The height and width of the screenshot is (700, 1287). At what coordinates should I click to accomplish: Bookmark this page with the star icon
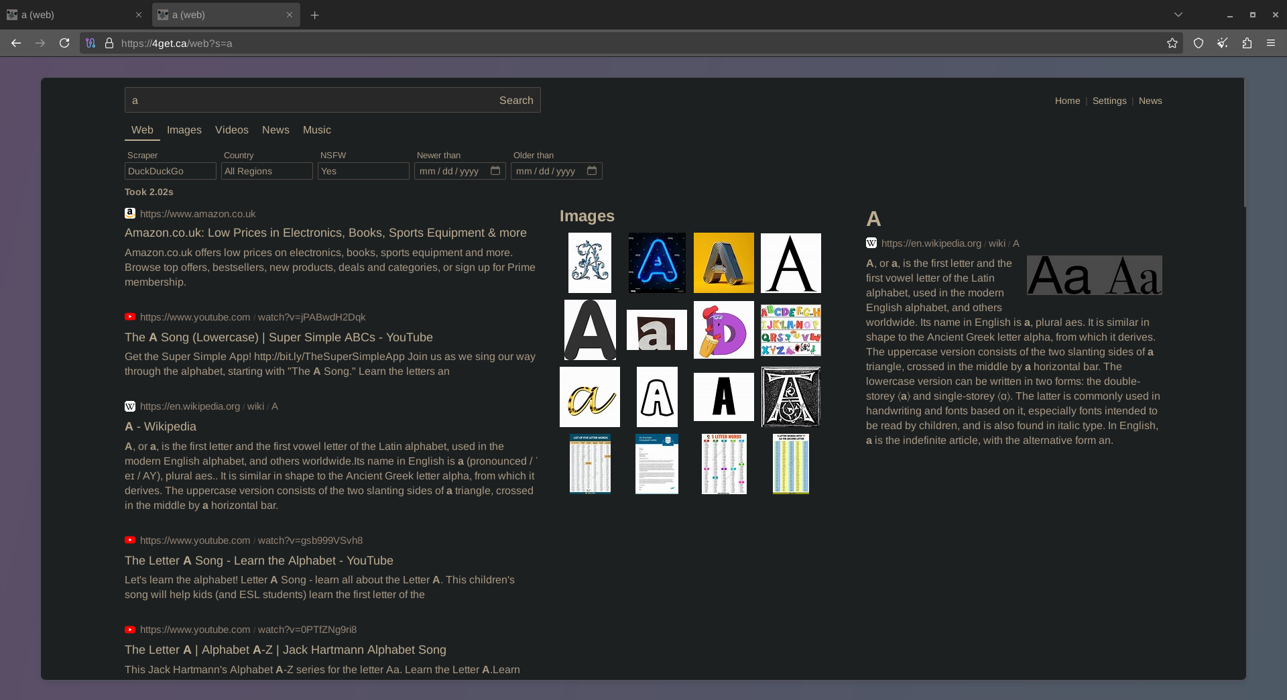click(1172, 43)
